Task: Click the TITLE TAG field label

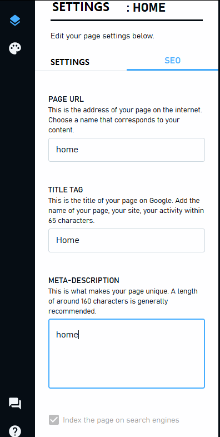Action: point(66,190)
